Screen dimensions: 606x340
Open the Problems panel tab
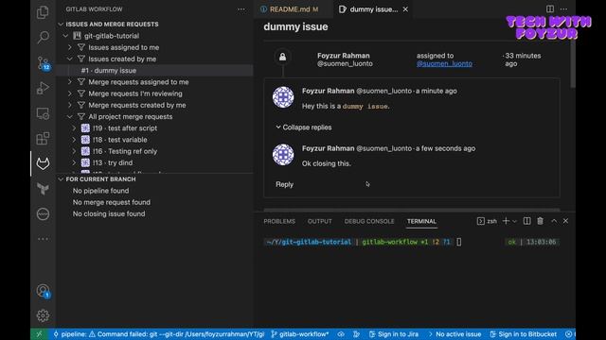point(279,221)
